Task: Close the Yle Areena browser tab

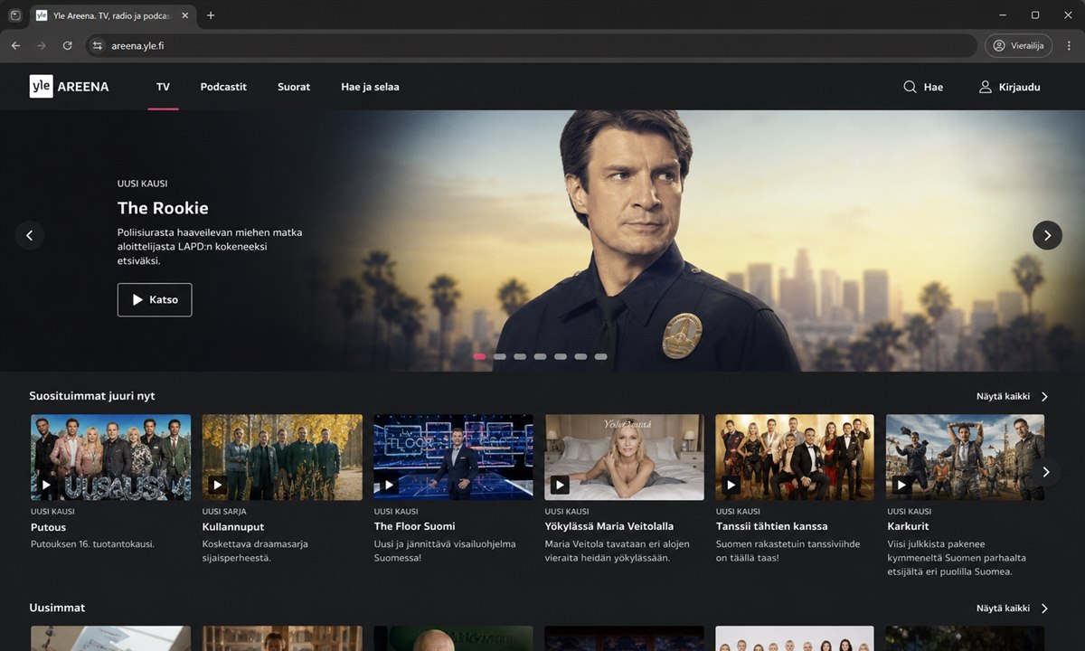Action: pos(186,15)
